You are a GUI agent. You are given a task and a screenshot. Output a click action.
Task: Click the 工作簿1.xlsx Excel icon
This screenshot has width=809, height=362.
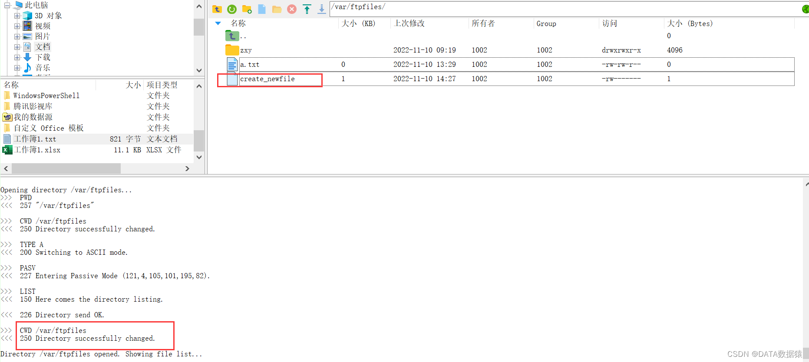pyautogui.click(x=7, y=150)
